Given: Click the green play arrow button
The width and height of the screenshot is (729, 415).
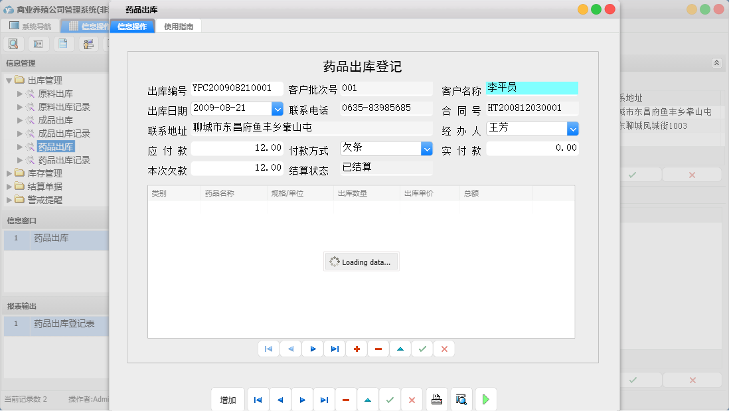Looking at the screenshot, I should click(485, 400).
